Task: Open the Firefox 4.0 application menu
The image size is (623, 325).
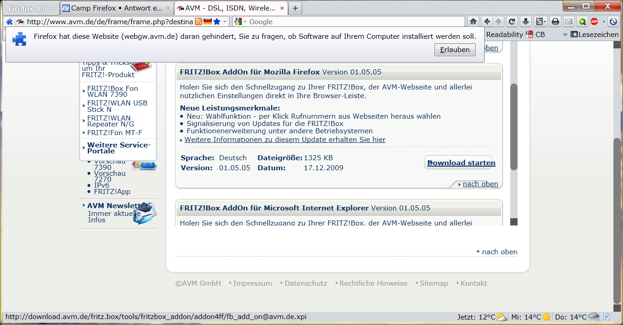Action: (x=31, y=8)
